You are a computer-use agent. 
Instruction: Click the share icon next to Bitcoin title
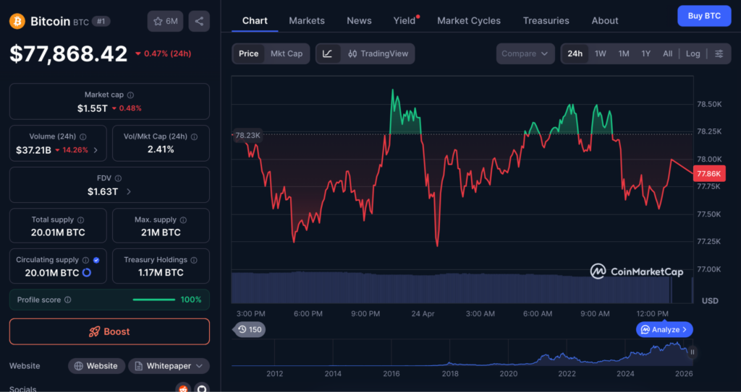(x=199, y=21)
